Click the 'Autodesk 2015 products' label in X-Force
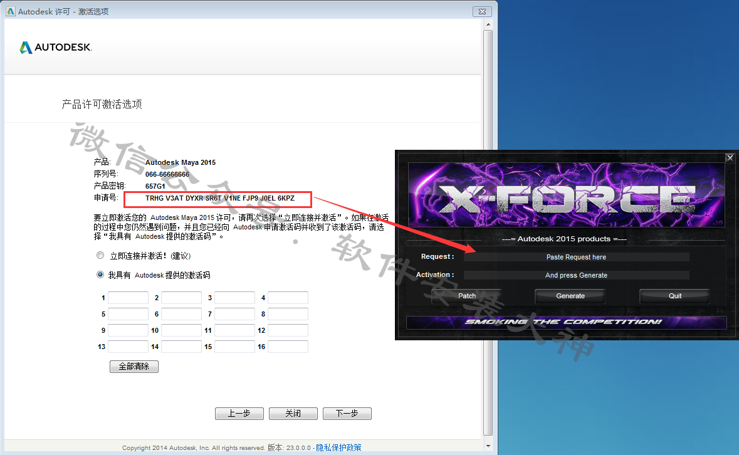The width and height of the screenshot is (739, 455). point(564,239)
